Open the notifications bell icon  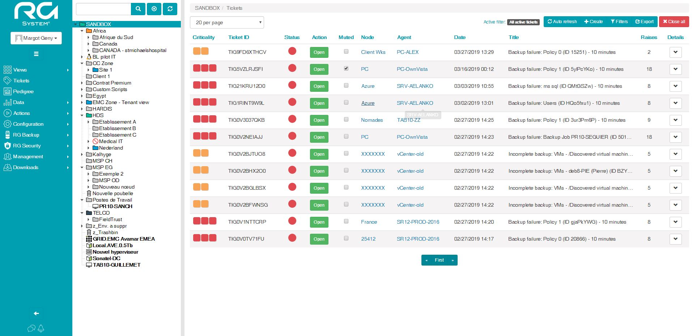click(41, 328)
